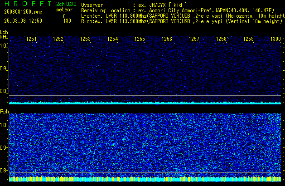
Task: Click the 1253 time marker
Action: click(x=86, y=39)
